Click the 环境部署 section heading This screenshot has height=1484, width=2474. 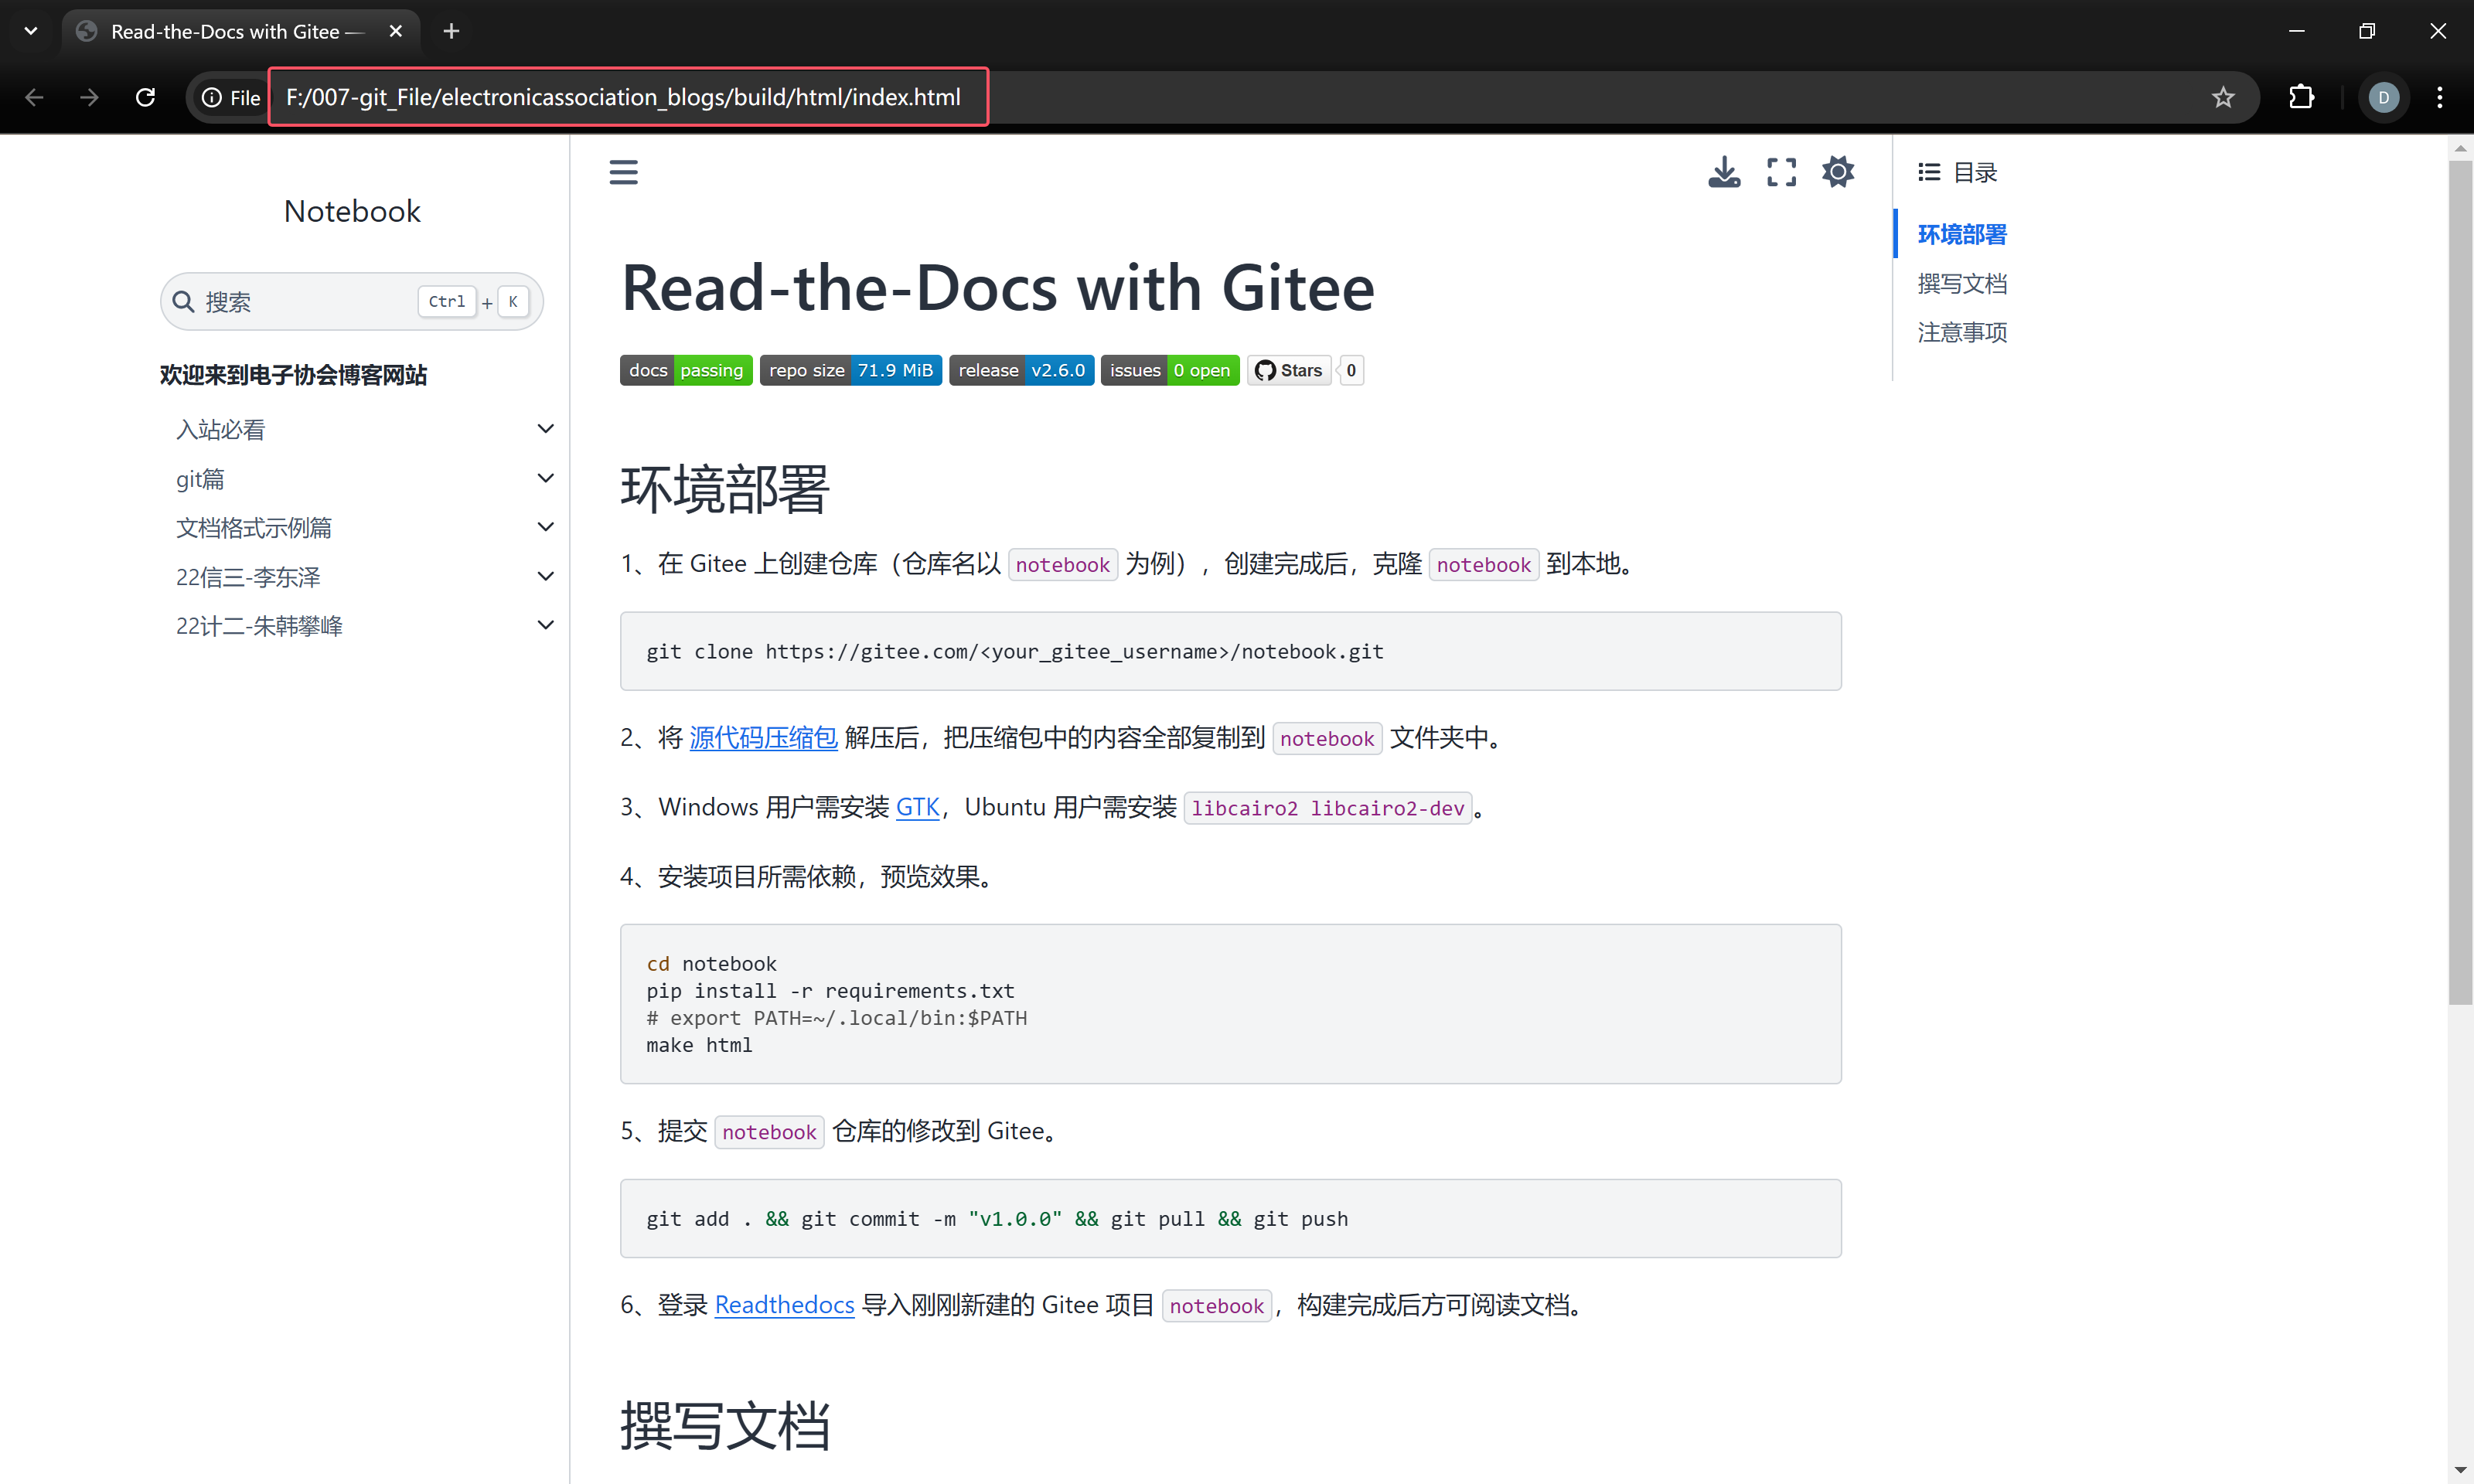(725, 489)
